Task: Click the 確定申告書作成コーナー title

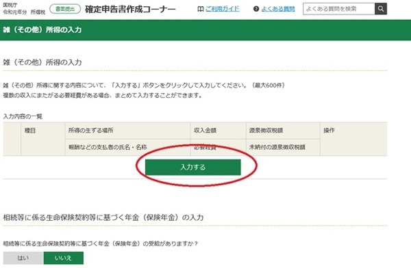Action: coord(130,9)
